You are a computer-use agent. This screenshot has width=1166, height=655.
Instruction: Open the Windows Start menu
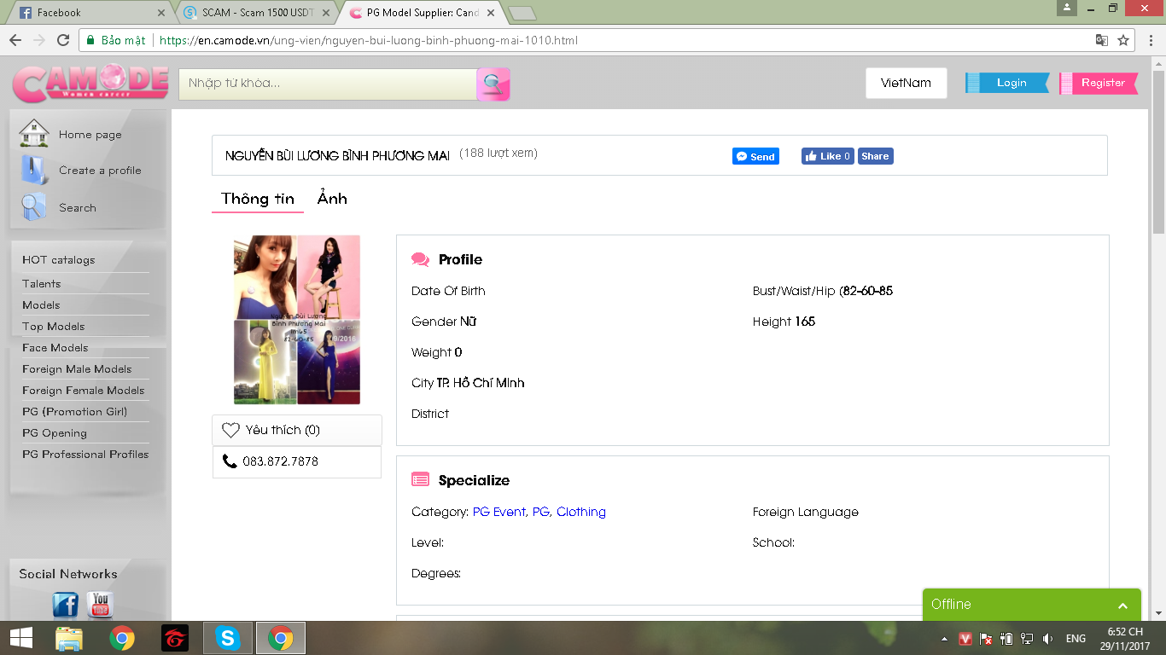[20, 638]
